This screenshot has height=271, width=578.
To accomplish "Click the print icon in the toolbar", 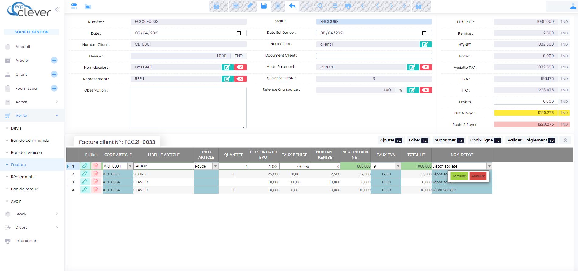I will click(348, 6).
